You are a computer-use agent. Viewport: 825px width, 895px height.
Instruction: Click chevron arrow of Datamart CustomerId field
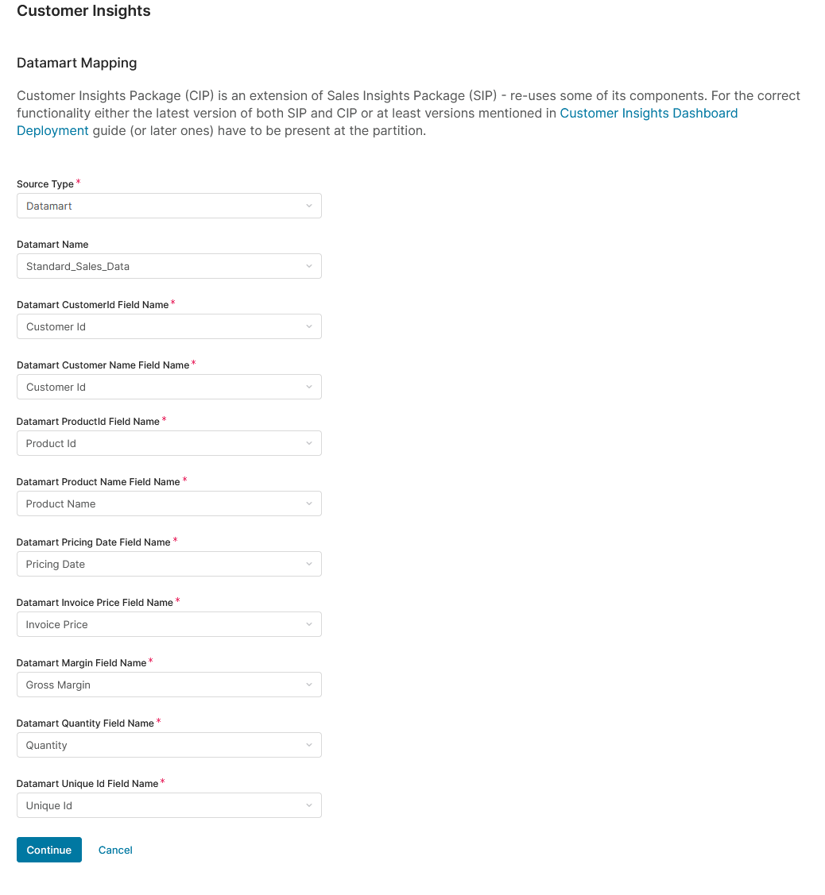(309, 327)
